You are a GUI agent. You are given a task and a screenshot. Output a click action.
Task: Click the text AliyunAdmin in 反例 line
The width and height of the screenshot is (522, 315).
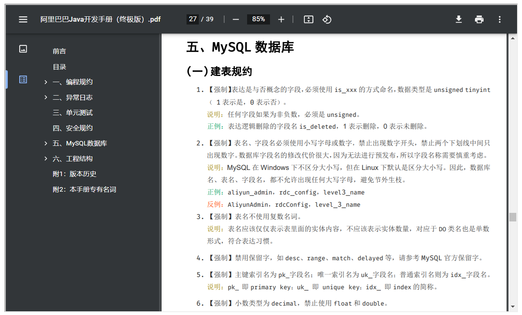(x=247, y=204)
